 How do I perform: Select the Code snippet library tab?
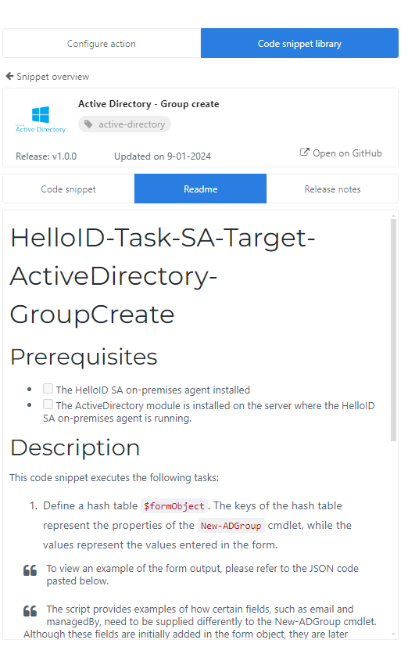(299, 43)
